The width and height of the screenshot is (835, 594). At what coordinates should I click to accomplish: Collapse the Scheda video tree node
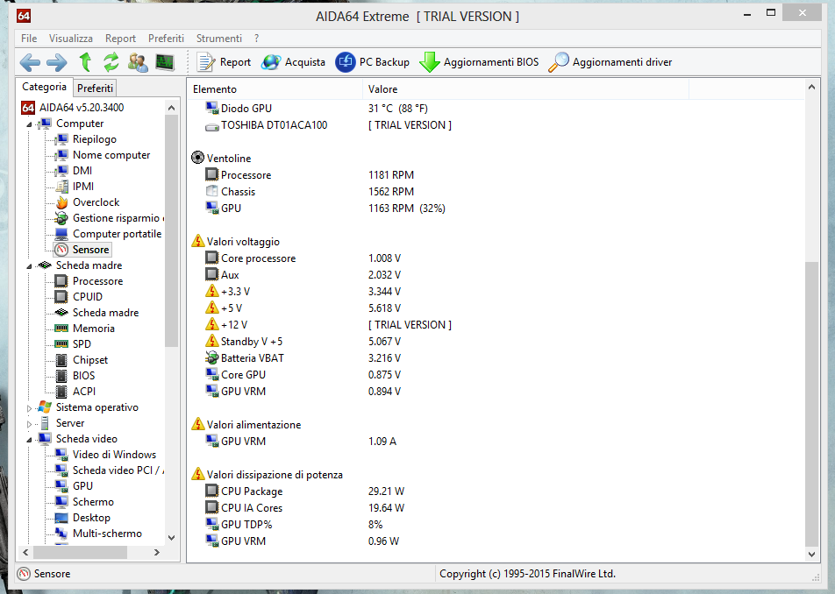pyautogui.click(x=29, y=440)
